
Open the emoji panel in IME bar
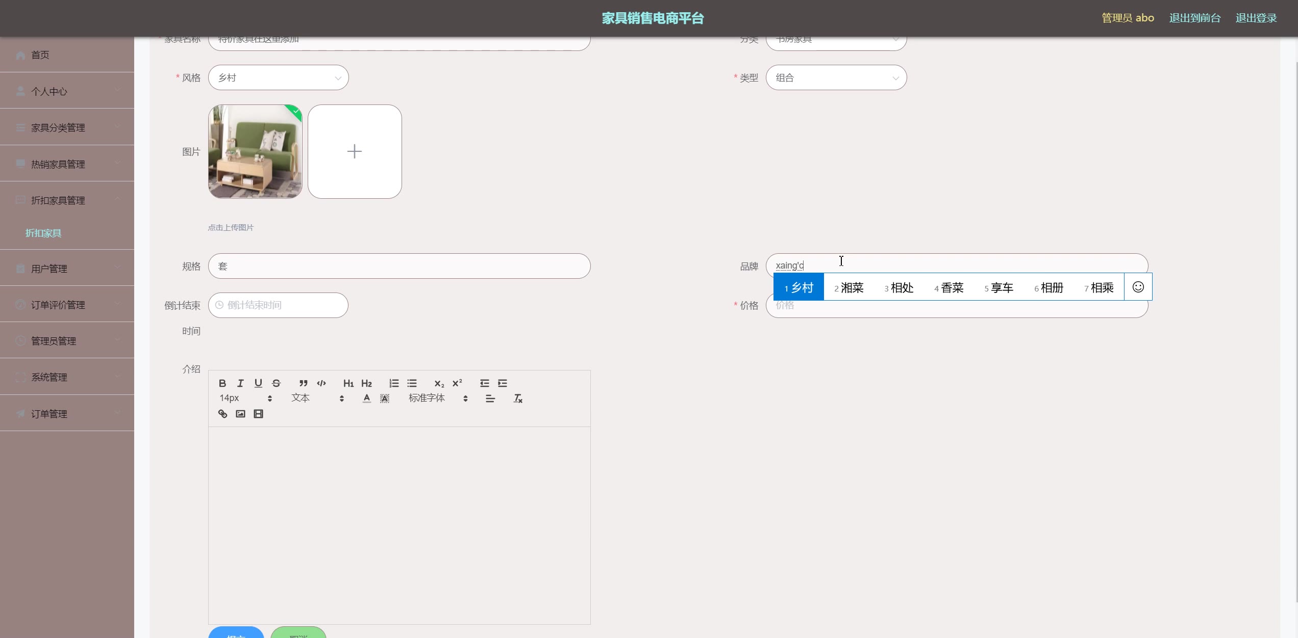pyautogui.click(x=1138, y=287)
